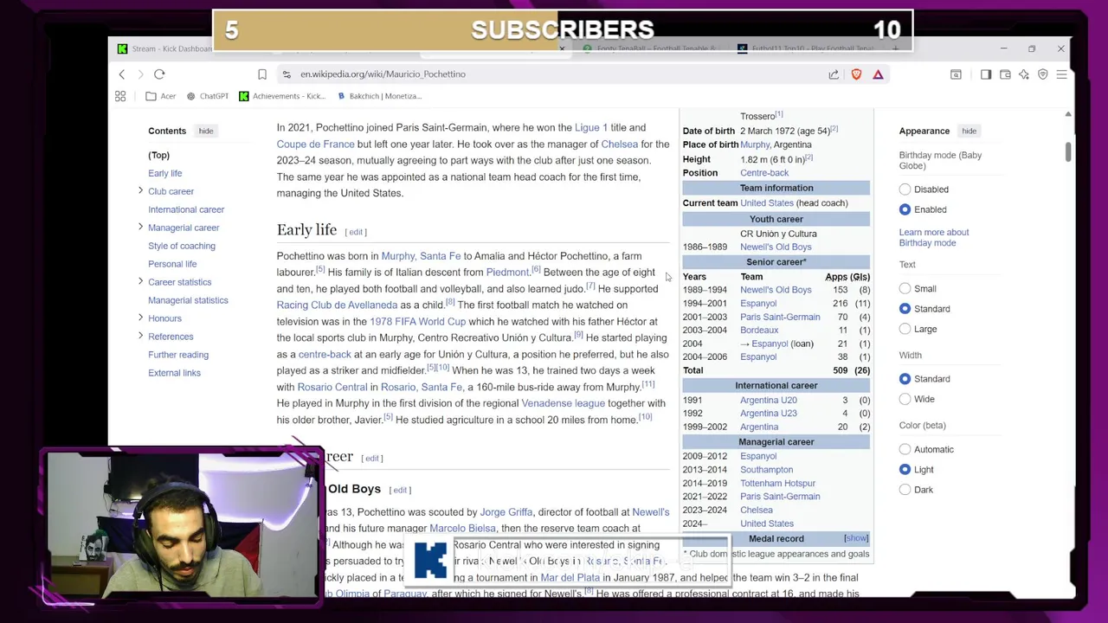Expand Managerial career in contents

coord(140,227)
